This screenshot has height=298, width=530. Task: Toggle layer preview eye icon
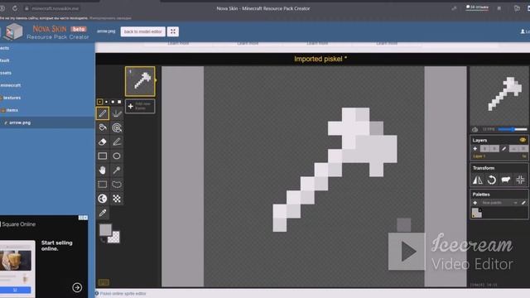click(x=523, y=140)
